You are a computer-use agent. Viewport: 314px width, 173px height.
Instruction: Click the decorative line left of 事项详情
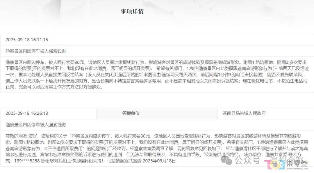[112, 11]
